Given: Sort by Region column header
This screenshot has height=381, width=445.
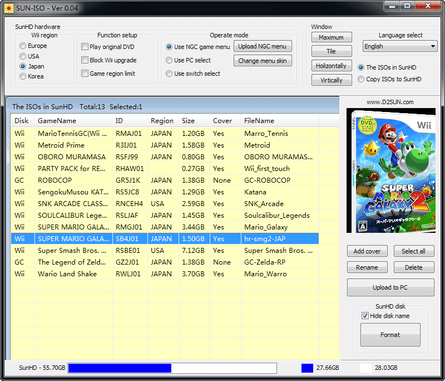Looking at the screenshot, I should [162, 121].
